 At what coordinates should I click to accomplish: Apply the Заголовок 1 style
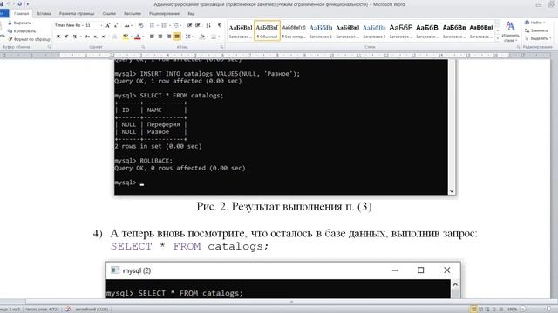click(321, 31)
